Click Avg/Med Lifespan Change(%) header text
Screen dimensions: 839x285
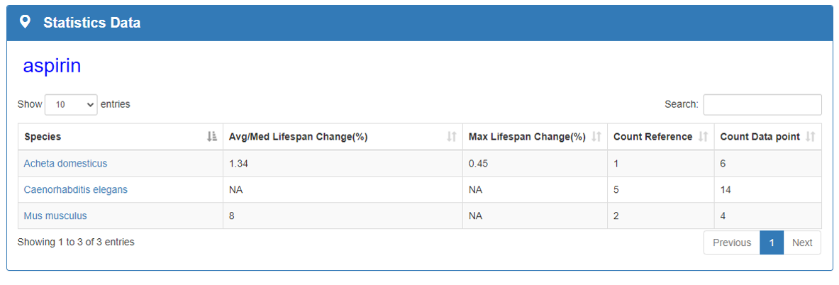coord(298,137)
